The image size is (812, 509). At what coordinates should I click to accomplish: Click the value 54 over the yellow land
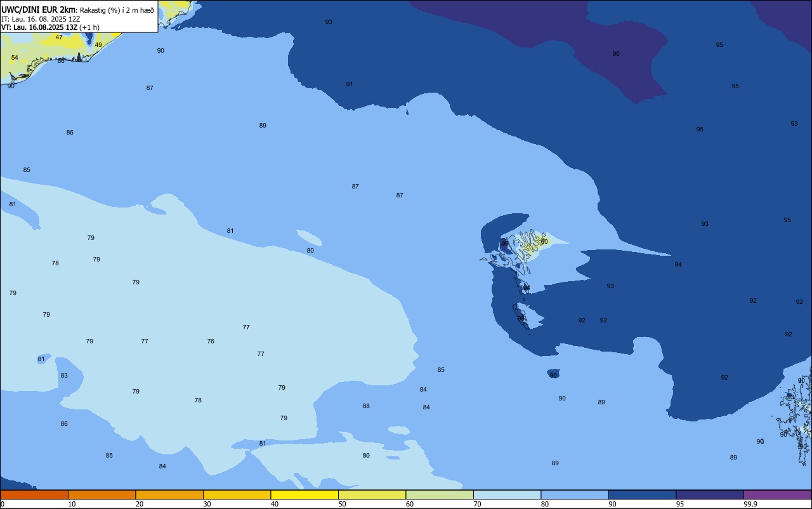(15, 58)
